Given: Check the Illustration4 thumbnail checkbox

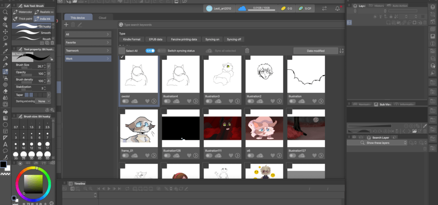Looking at the screenshot, I should point(164,57).
